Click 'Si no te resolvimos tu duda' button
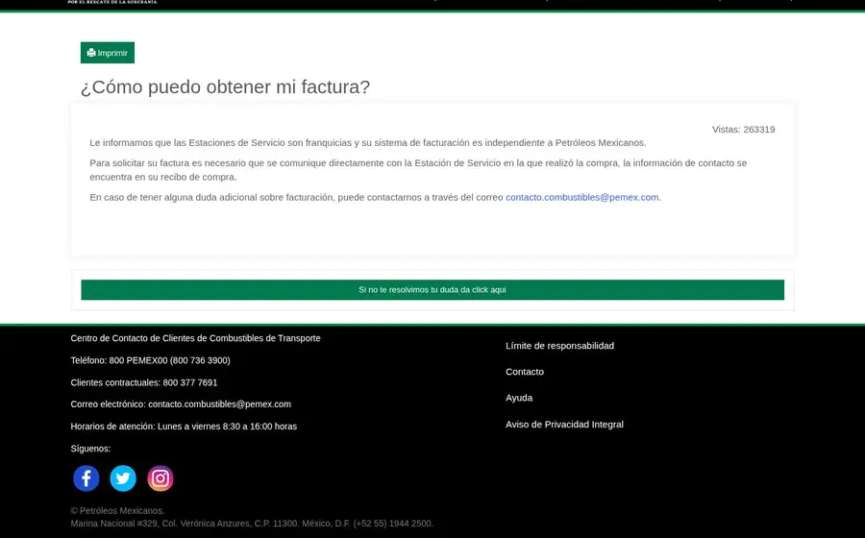Screen dimensions: 865x538 pos(432,290)
